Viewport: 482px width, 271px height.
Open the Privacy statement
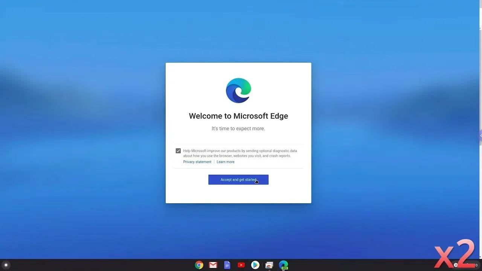(197, 161)
